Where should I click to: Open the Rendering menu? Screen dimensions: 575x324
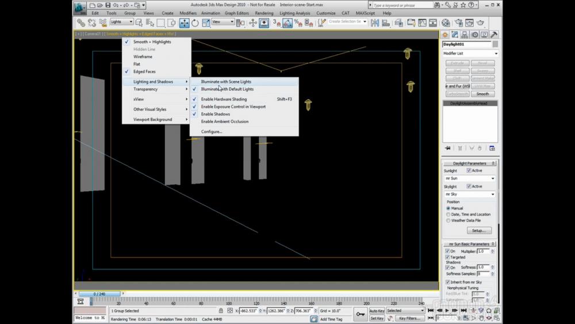coord(264,13)
